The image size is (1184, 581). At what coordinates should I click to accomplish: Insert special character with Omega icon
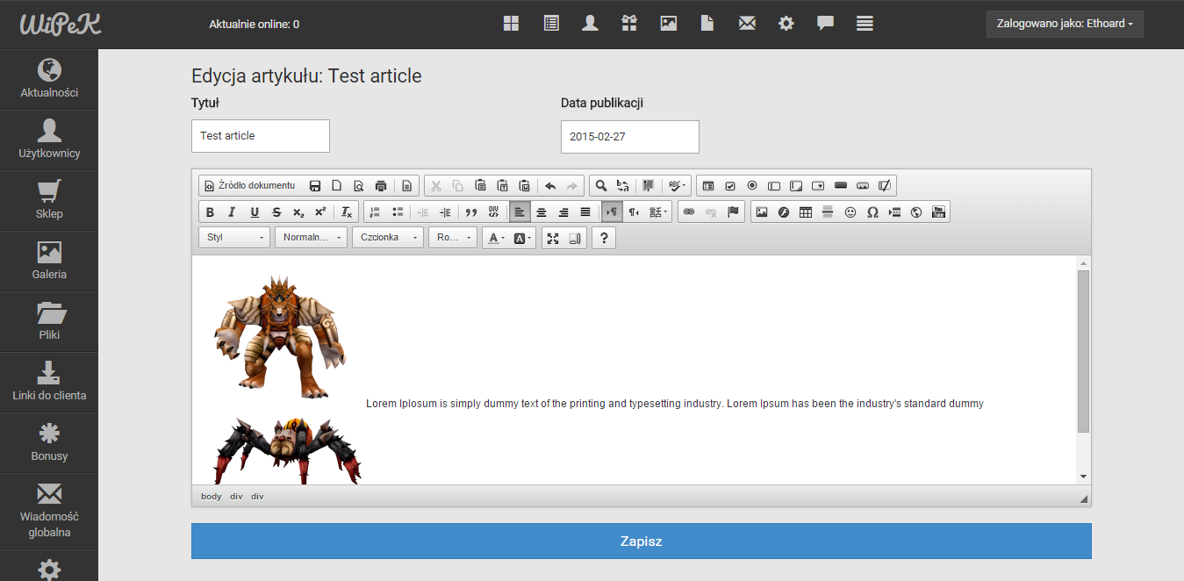(872, 212)
